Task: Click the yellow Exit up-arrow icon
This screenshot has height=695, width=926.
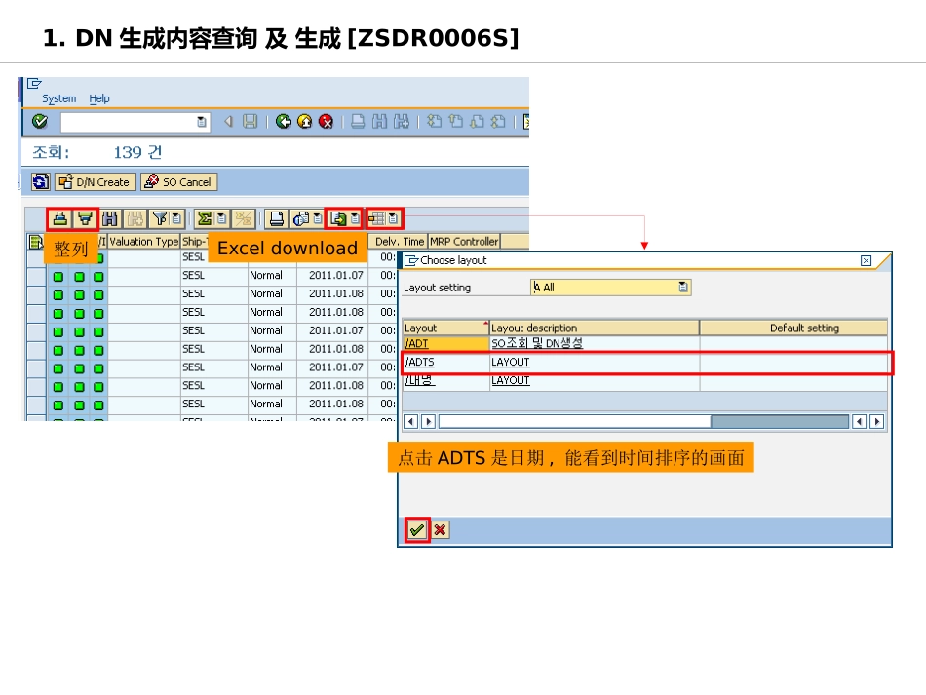Action: point(305,122)
